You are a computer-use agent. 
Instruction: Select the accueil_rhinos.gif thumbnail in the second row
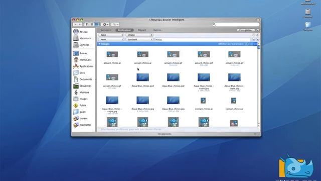112,77
